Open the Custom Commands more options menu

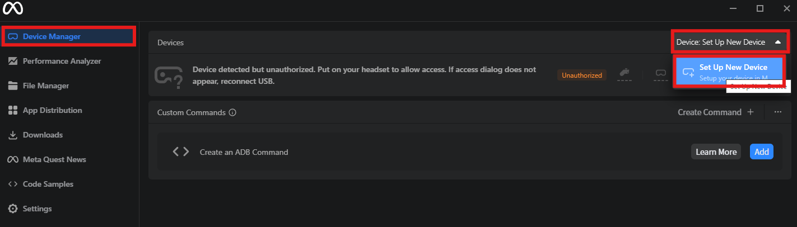[x=777, y=112]
